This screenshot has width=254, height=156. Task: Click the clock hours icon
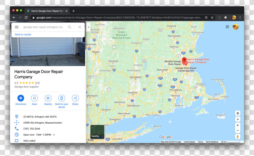tap(17, 134)
